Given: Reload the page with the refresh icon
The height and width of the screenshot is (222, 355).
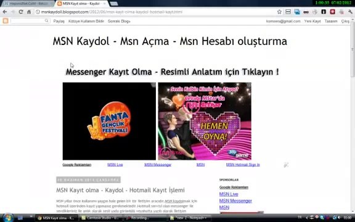Looking at the screenshot, I should [x=21, y=12].
